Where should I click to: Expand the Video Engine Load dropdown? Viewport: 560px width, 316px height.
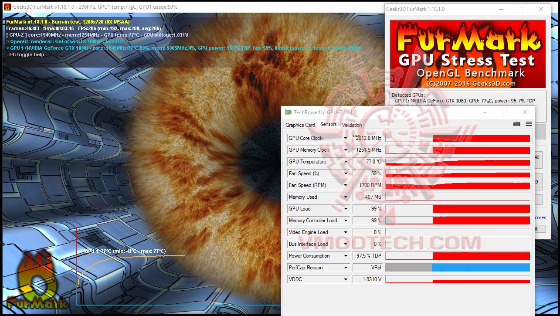[x=346, y=232]
